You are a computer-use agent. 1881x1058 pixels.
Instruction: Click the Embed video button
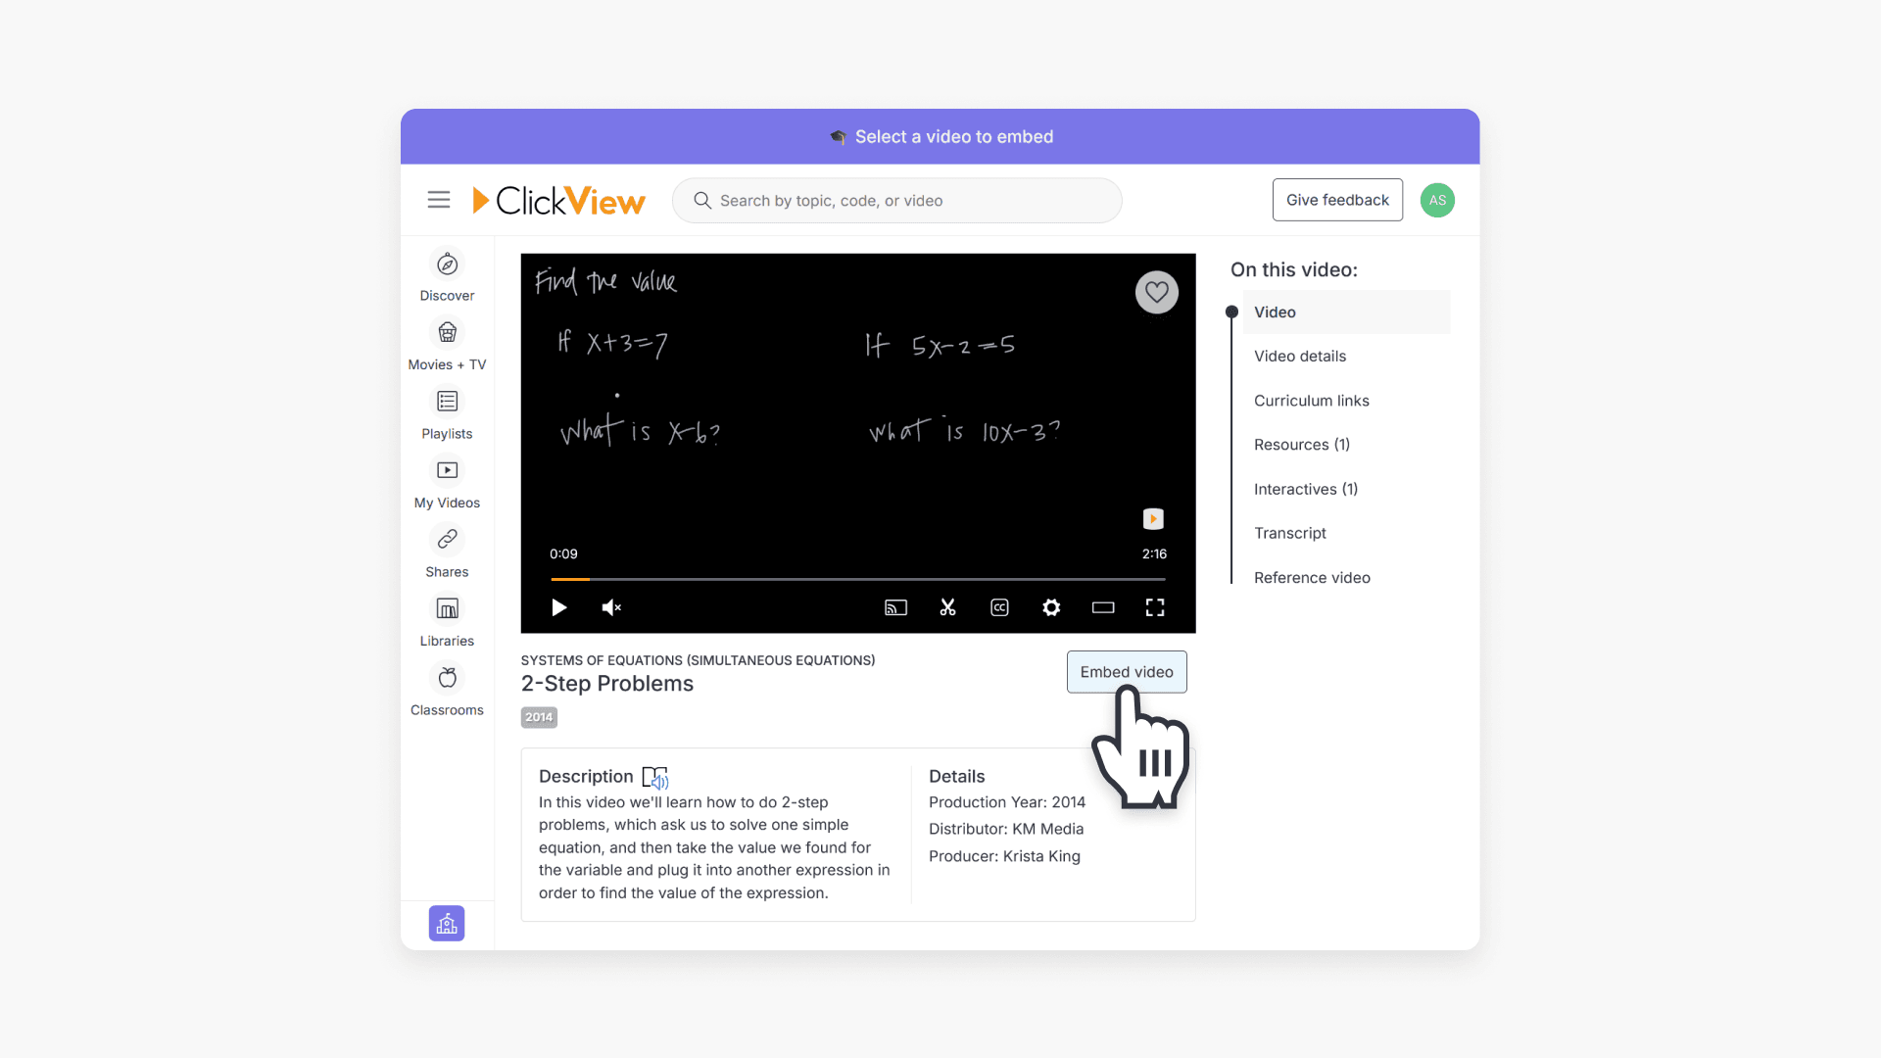(x=1127, y=672)
